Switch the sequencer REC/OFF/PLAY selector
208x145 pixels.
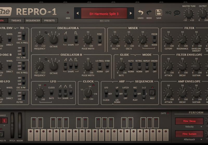tap(135, 94)
